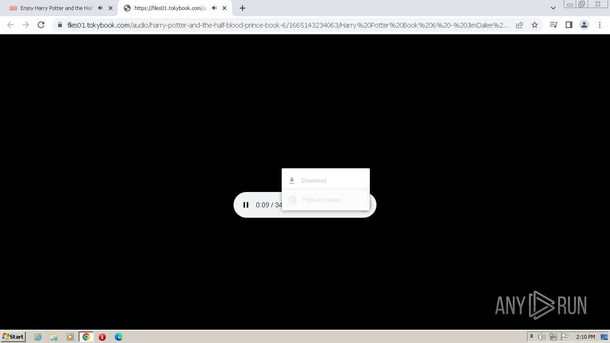
Task: Launch Opera from the taskbar
Action: [102, 337]
